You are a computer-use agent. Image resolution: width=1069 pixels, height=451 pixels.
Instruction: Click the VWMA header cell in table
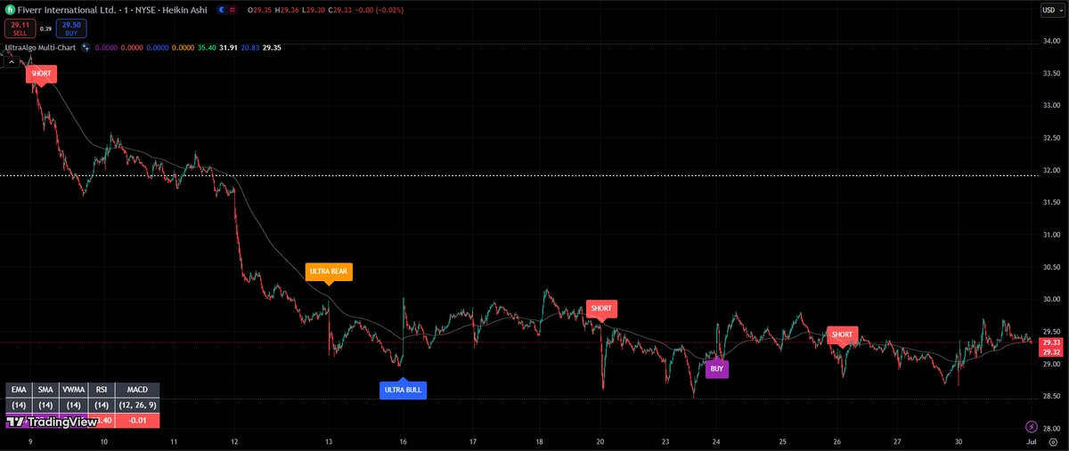tap(74, 390)
